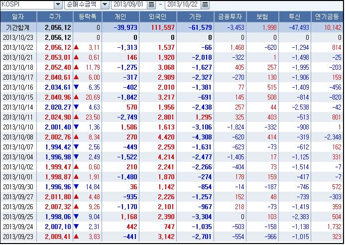Select the row dated 2013/10/04
345x245 pixels.
pos(172,157)
